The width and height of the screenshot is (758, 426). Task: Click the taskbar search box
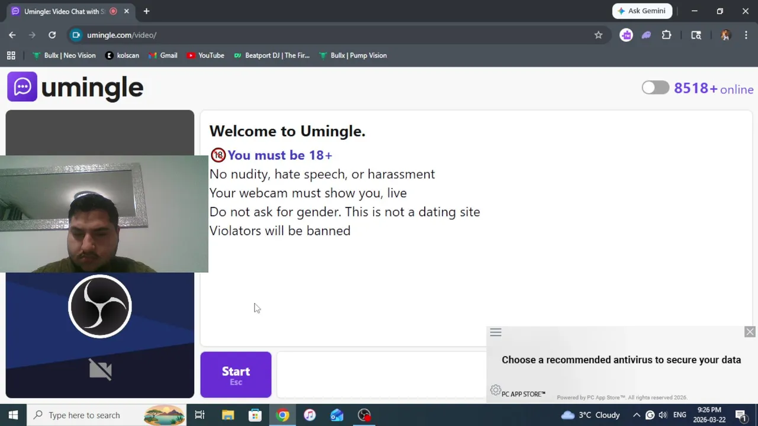pos(107,415)
